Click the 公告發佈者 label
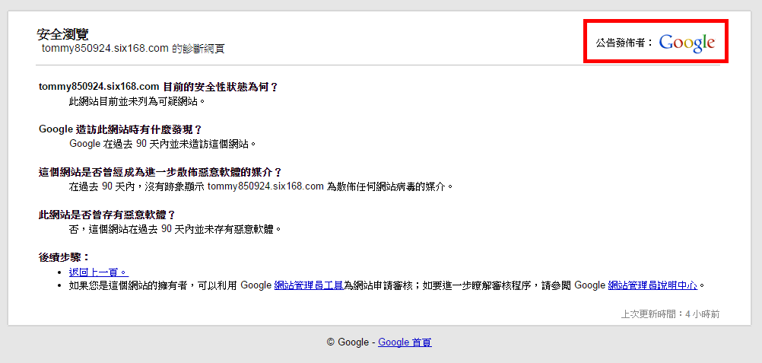Screen dimensions: 762x363 coord(624,43)
